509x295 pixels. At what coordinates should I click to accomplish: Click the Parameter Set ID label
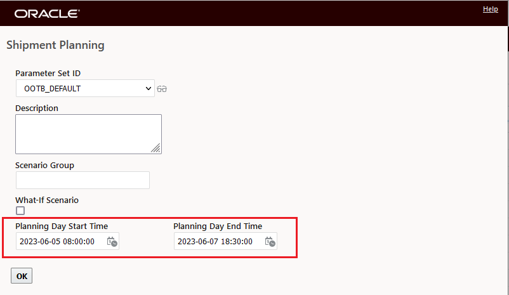point(48,73)
